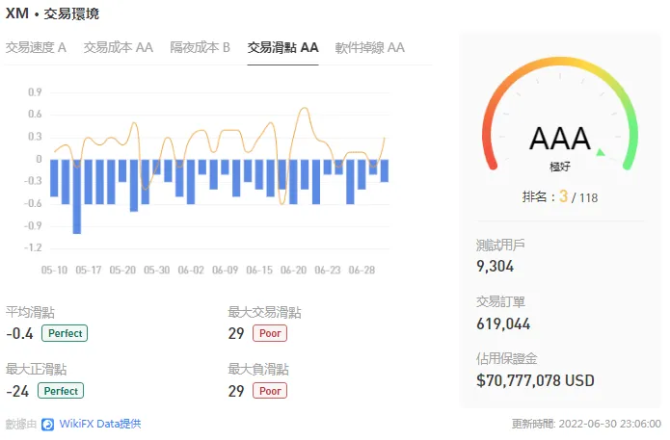Viewport: 670px width, 440px height.
Task: Click the AAA rating text in gauge
Action: (560, 139)
